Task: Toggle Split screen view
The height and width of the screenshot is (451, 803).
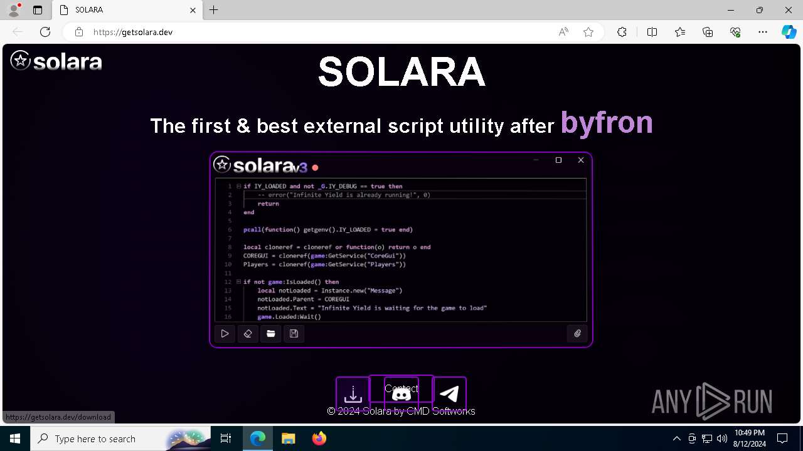Action: coord(652,32)
